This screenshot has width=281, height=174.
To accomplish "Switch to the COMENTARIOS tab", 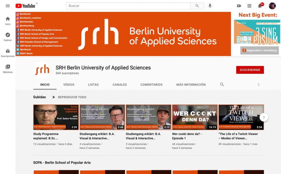I will pos(151,85).
